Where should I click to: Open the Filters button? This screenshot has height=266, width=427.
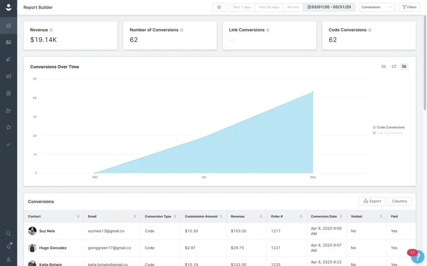(409, 7)
